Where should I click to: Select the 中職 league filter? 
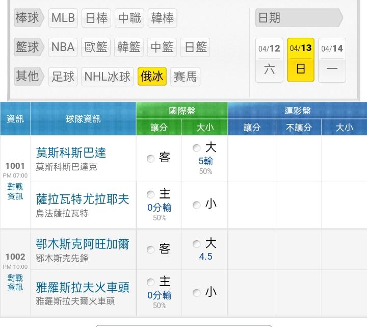tap(129, 18)
